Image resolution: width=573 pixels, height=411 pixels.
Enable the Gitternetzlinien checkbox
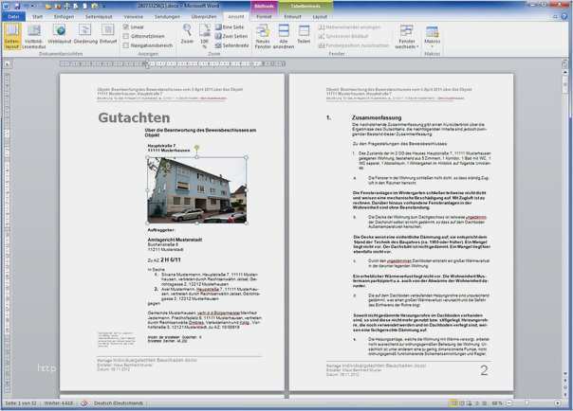pos(126,36)
